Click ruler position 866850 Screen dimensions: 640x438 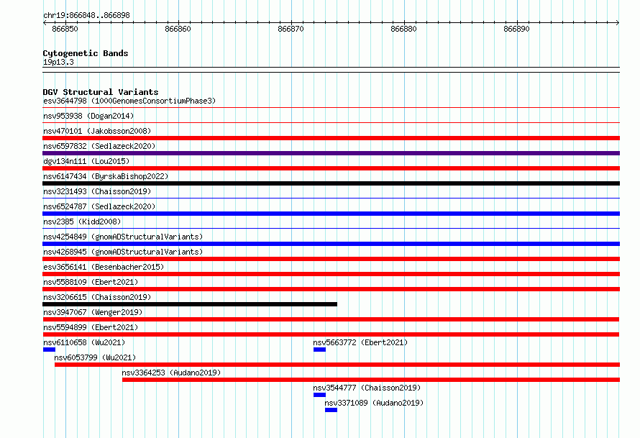click(x=65, y=29)
